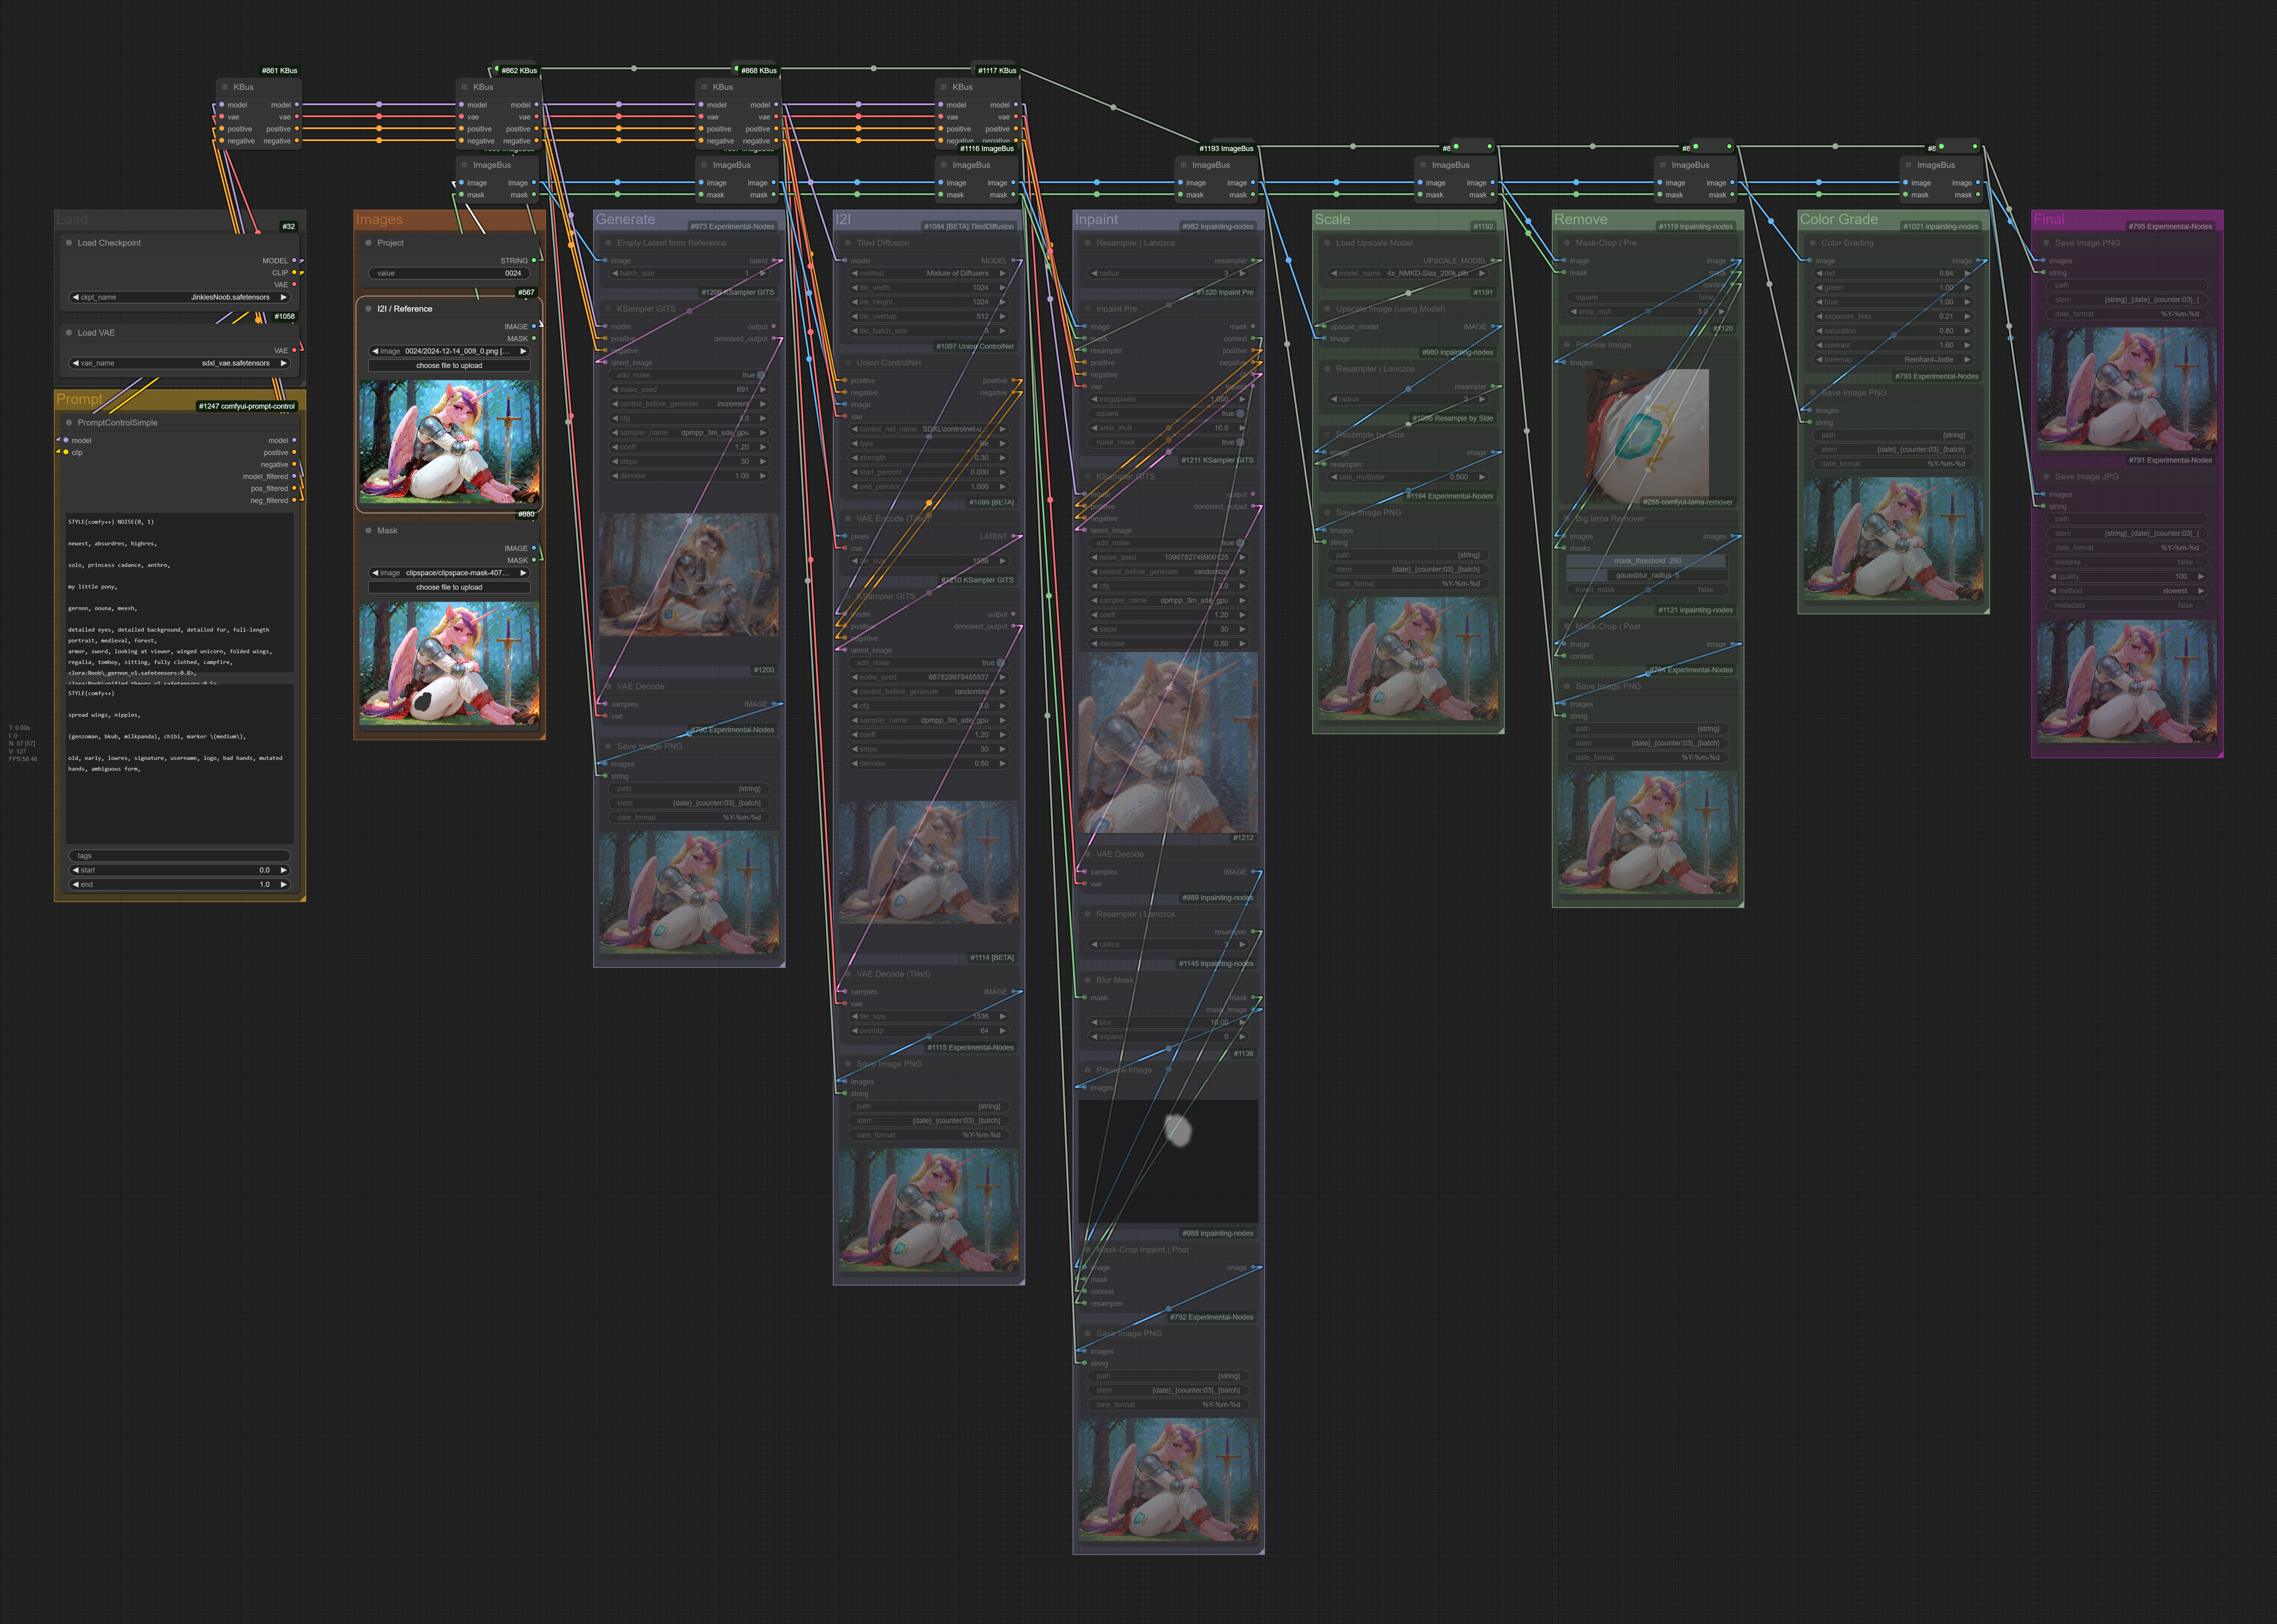Open the tonemap Reinhard-Jodie dropdown
This screenshot has width=2277, height=1624.
[1894, 359]
